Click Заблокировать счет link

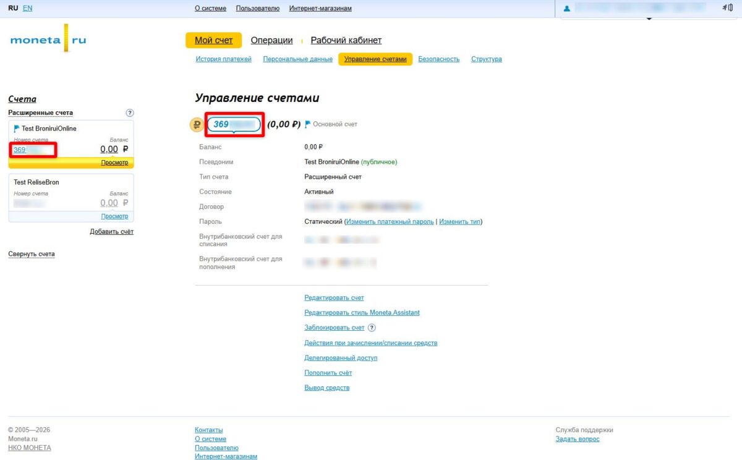click(335, 328)
